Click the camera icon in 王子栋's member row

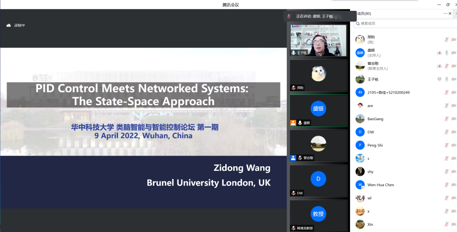[453, 79]
